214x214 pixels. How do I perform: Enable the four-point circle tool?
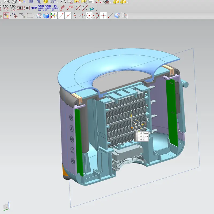tap(96, 16)
